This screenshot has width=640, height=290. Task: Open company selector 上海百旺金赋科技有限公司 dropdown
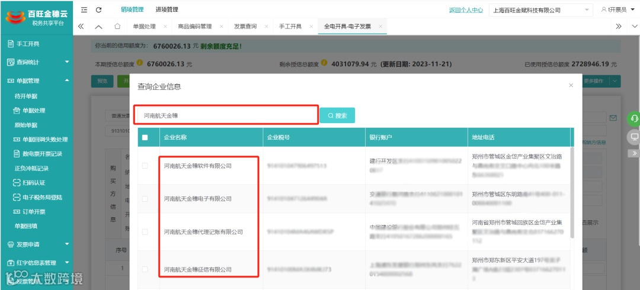(541, 10)
